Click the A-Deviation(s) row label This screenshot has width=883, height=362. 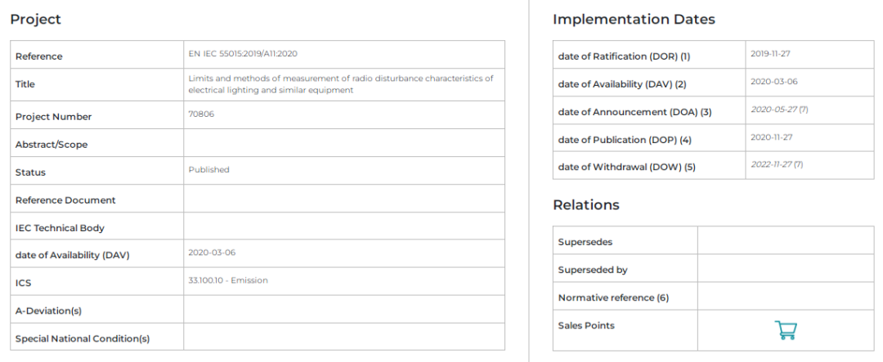[x=48, y=311]
